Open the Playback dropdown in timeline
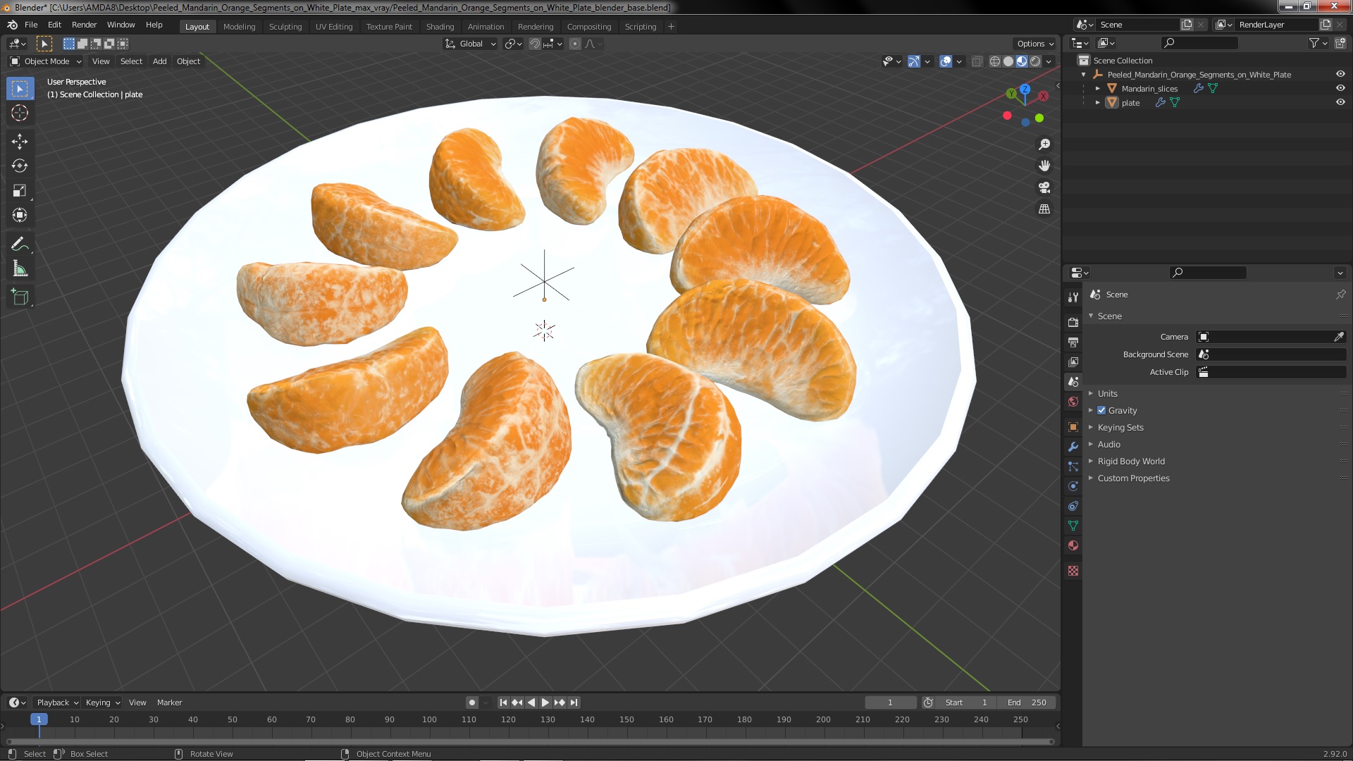1353x761 pixels. (x=57, y=703)
